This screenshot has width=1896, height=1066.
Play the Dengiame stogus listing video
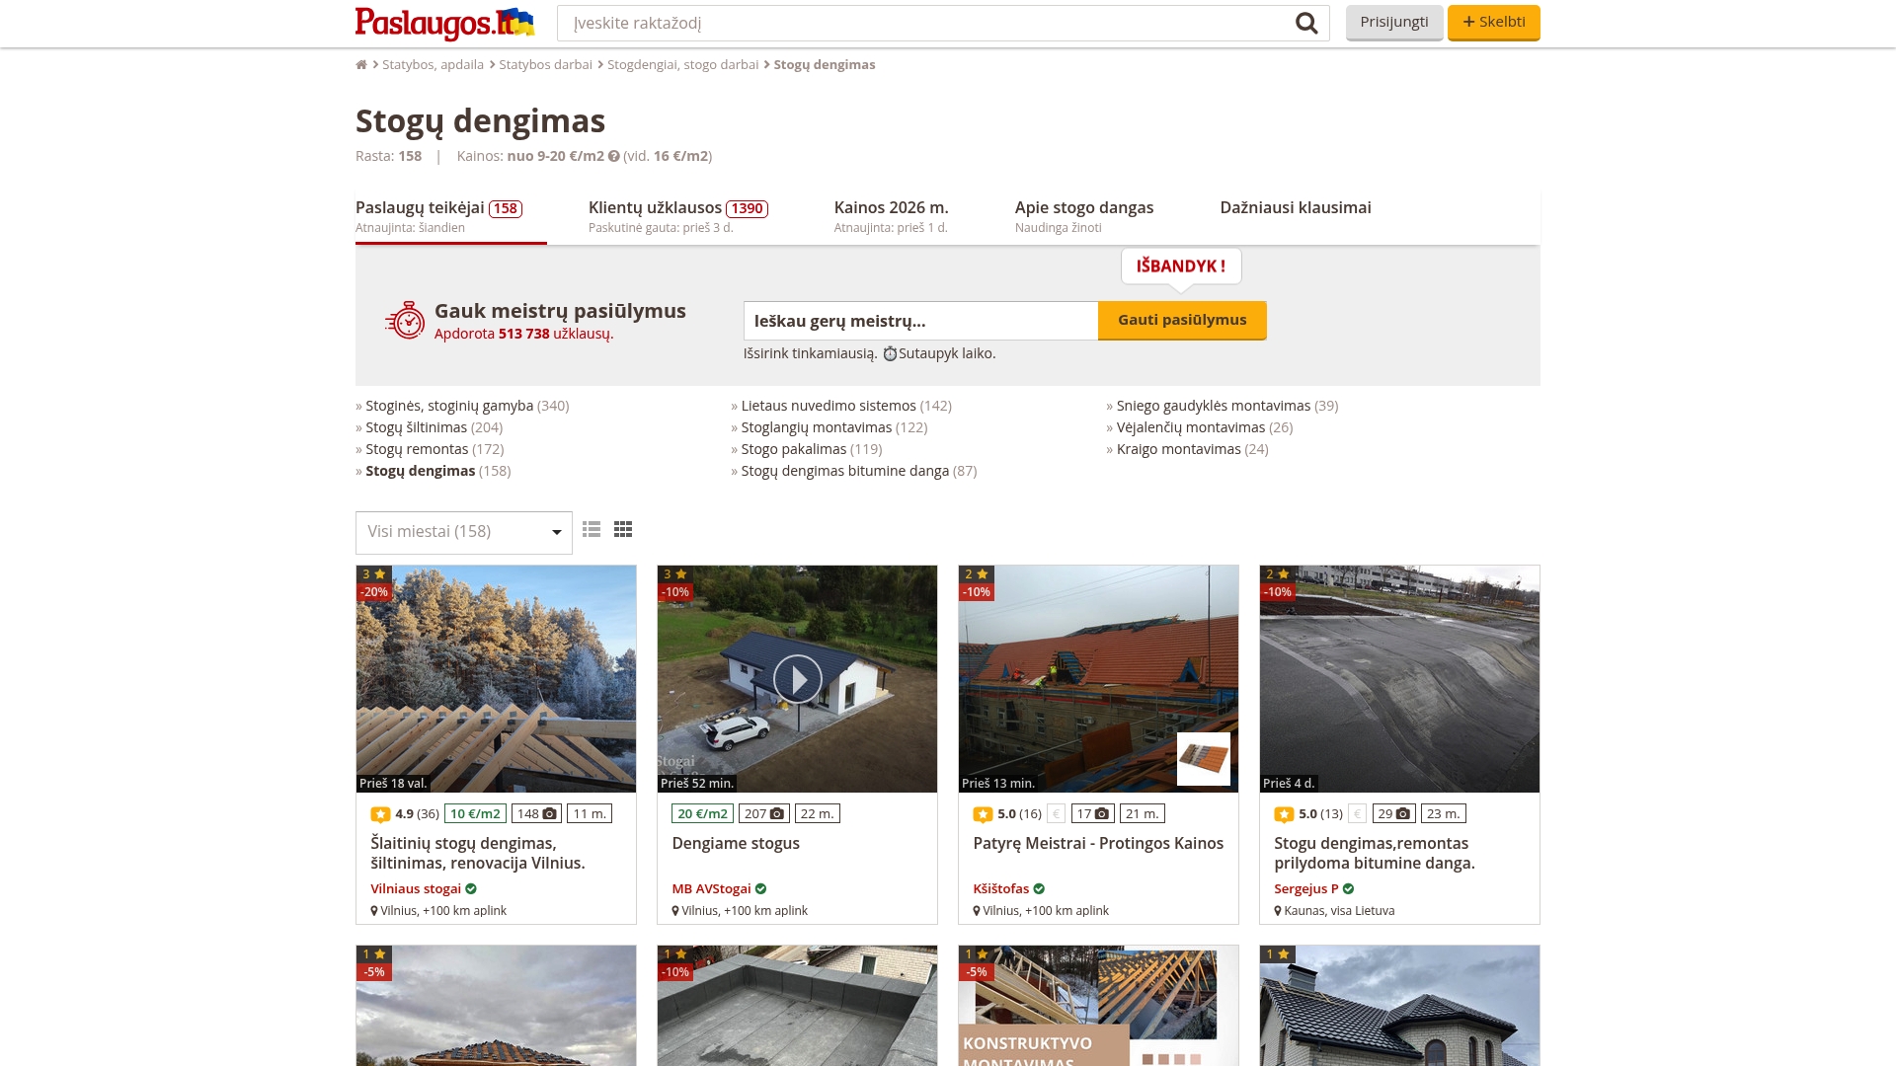click(x=796, y=679)
